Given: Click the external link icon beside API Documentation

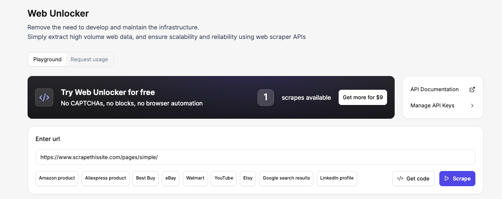Looking at the screenshot, I should coord(472,90).
